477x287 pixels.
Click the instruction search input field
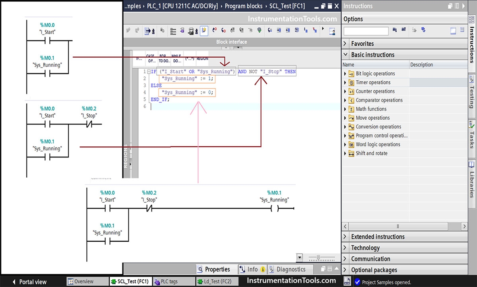(366, 31)
